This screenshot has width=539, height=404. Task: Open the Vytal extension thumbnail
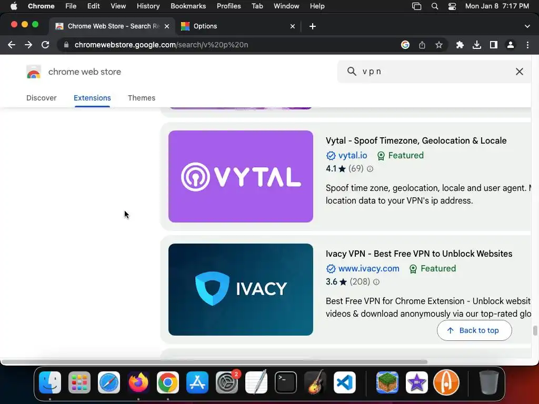241,176
